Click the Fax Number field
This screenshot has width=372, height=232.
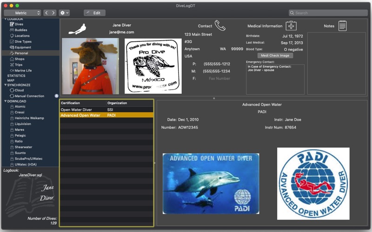(219, 78)
